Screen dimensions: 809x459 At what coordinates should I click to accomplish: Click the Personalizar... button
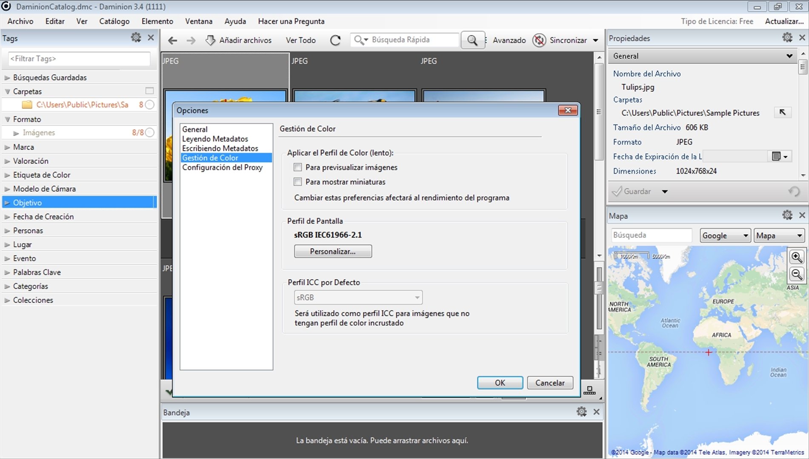point(333,251)
